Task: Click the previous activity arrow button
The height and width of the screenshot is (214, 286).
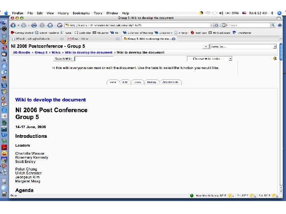Action: (x=206, y=47)
